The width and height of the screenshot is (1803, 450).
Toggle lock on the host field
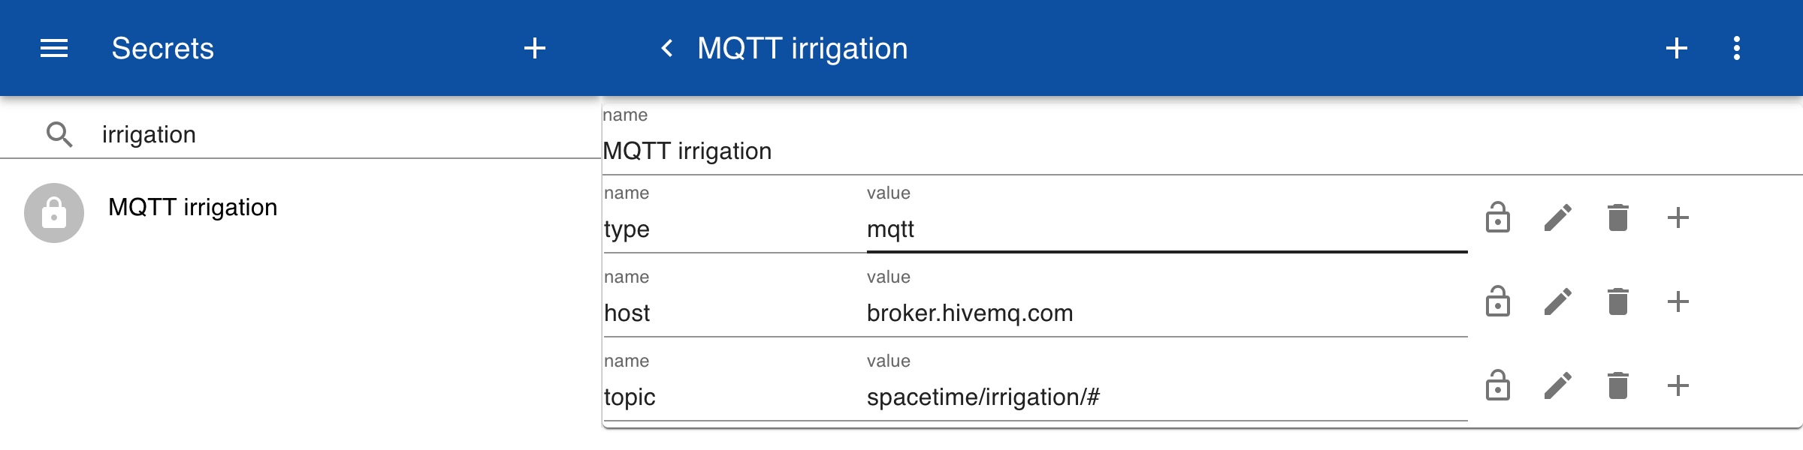[1498, 302]
